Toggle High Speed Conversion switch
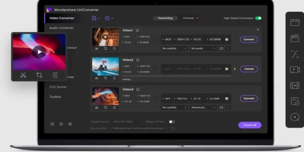This screenshot has width=304, height=152. coord(258,18)
